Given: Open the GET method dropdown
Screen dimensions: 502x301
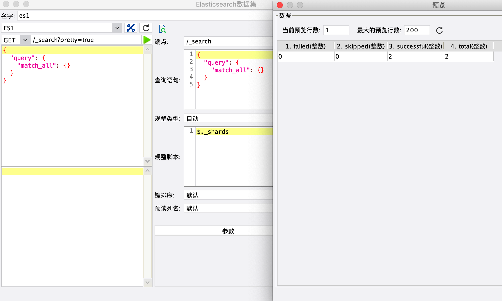Looking at the screenshot, I should tap(25, 40).
